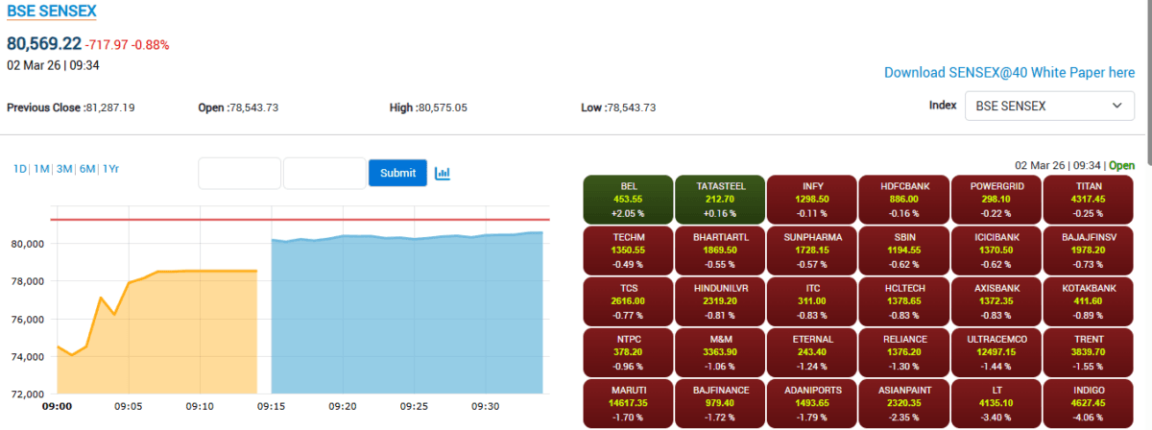This screenshot has height=430, width=1152.
Task: Click the TATASTEEL heatmap tile
Action: (720, 199)
